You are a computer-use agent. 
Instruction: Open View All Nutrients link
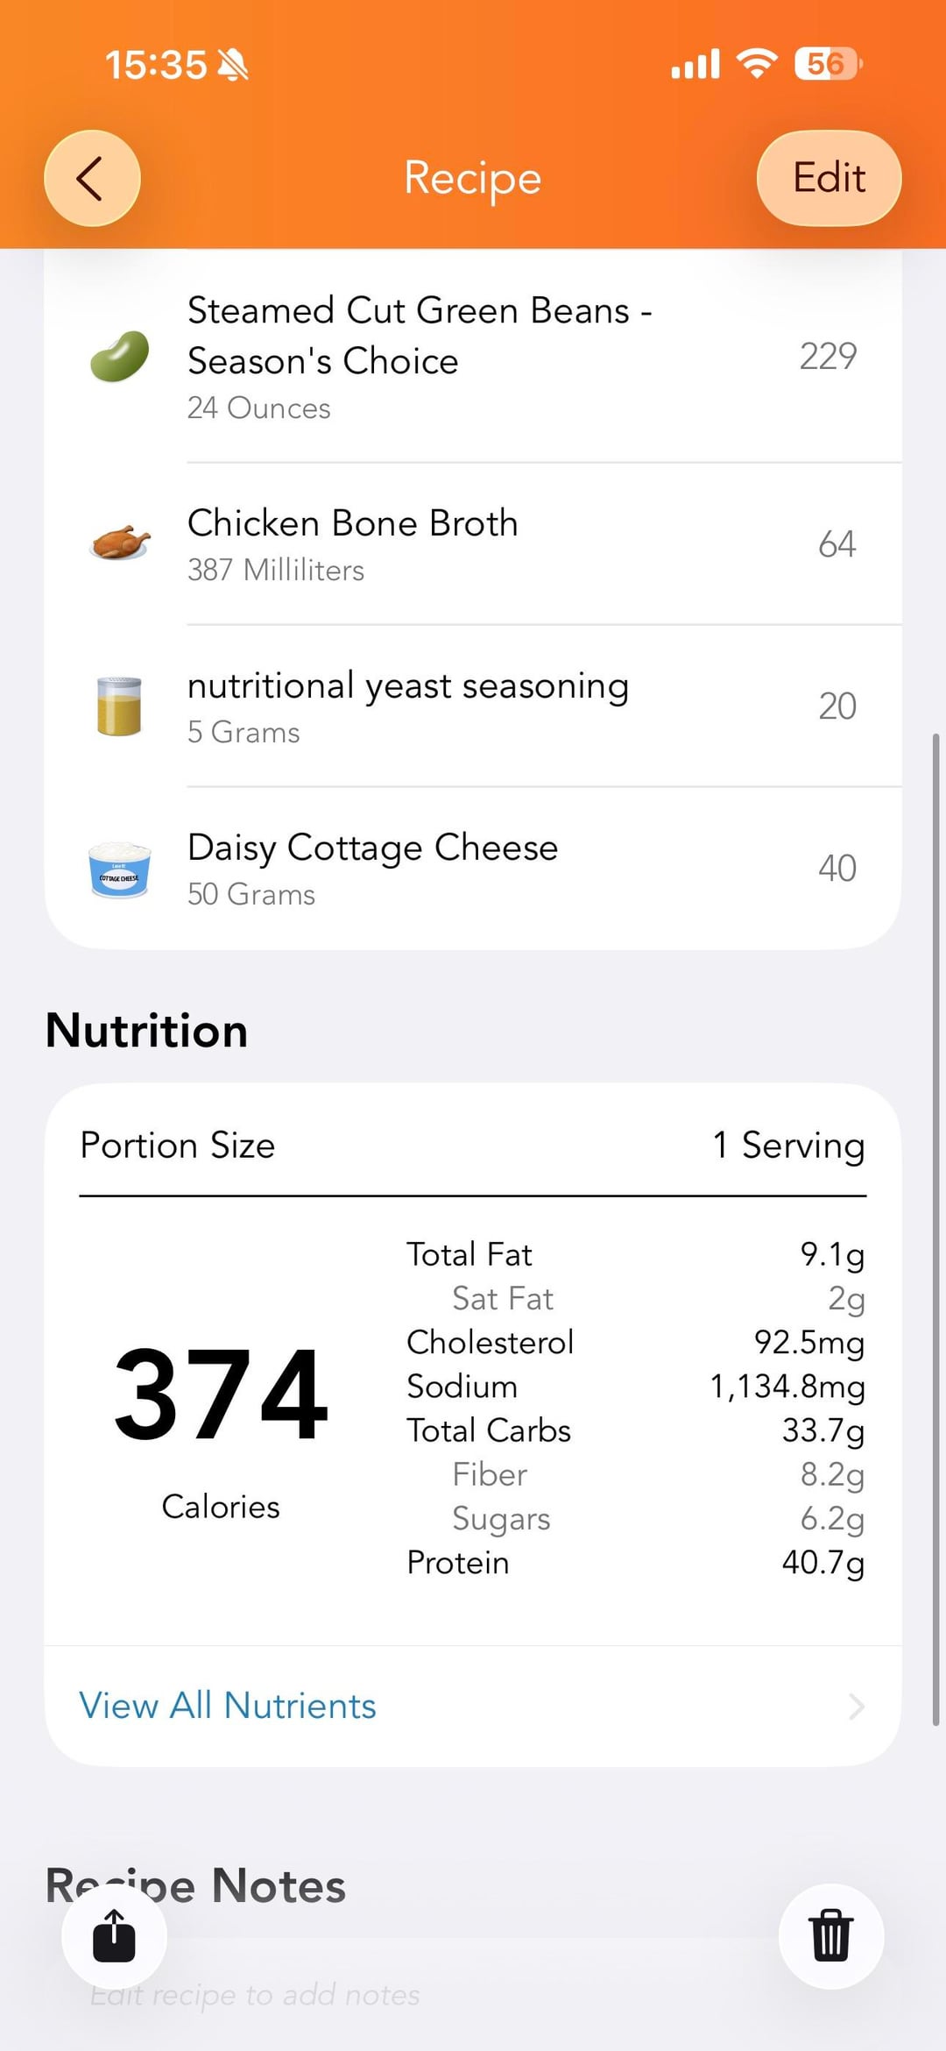click(x=228, y=1706)
